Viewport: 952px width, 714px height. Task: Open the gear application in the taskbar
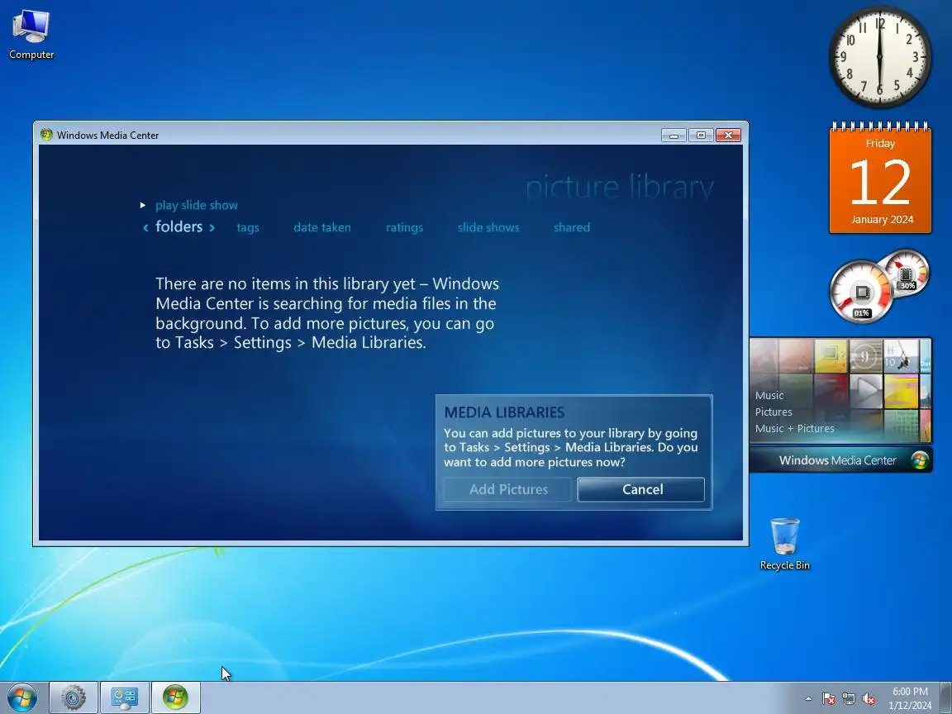point(74,697)
